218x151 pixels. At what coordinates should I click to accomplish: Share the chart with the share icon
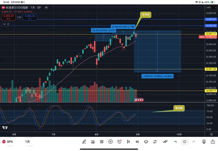point(213,142)
